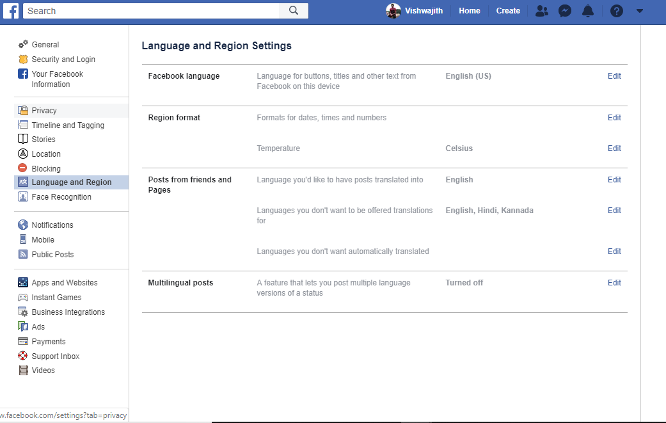This screenshot has width=666, height=423.
Task: Select Privacy in the sidebar
Action: (x=44, y=111)
